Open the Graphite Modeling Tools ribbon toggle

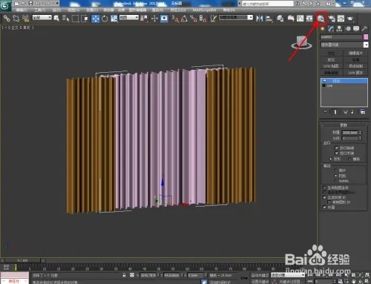291,19
